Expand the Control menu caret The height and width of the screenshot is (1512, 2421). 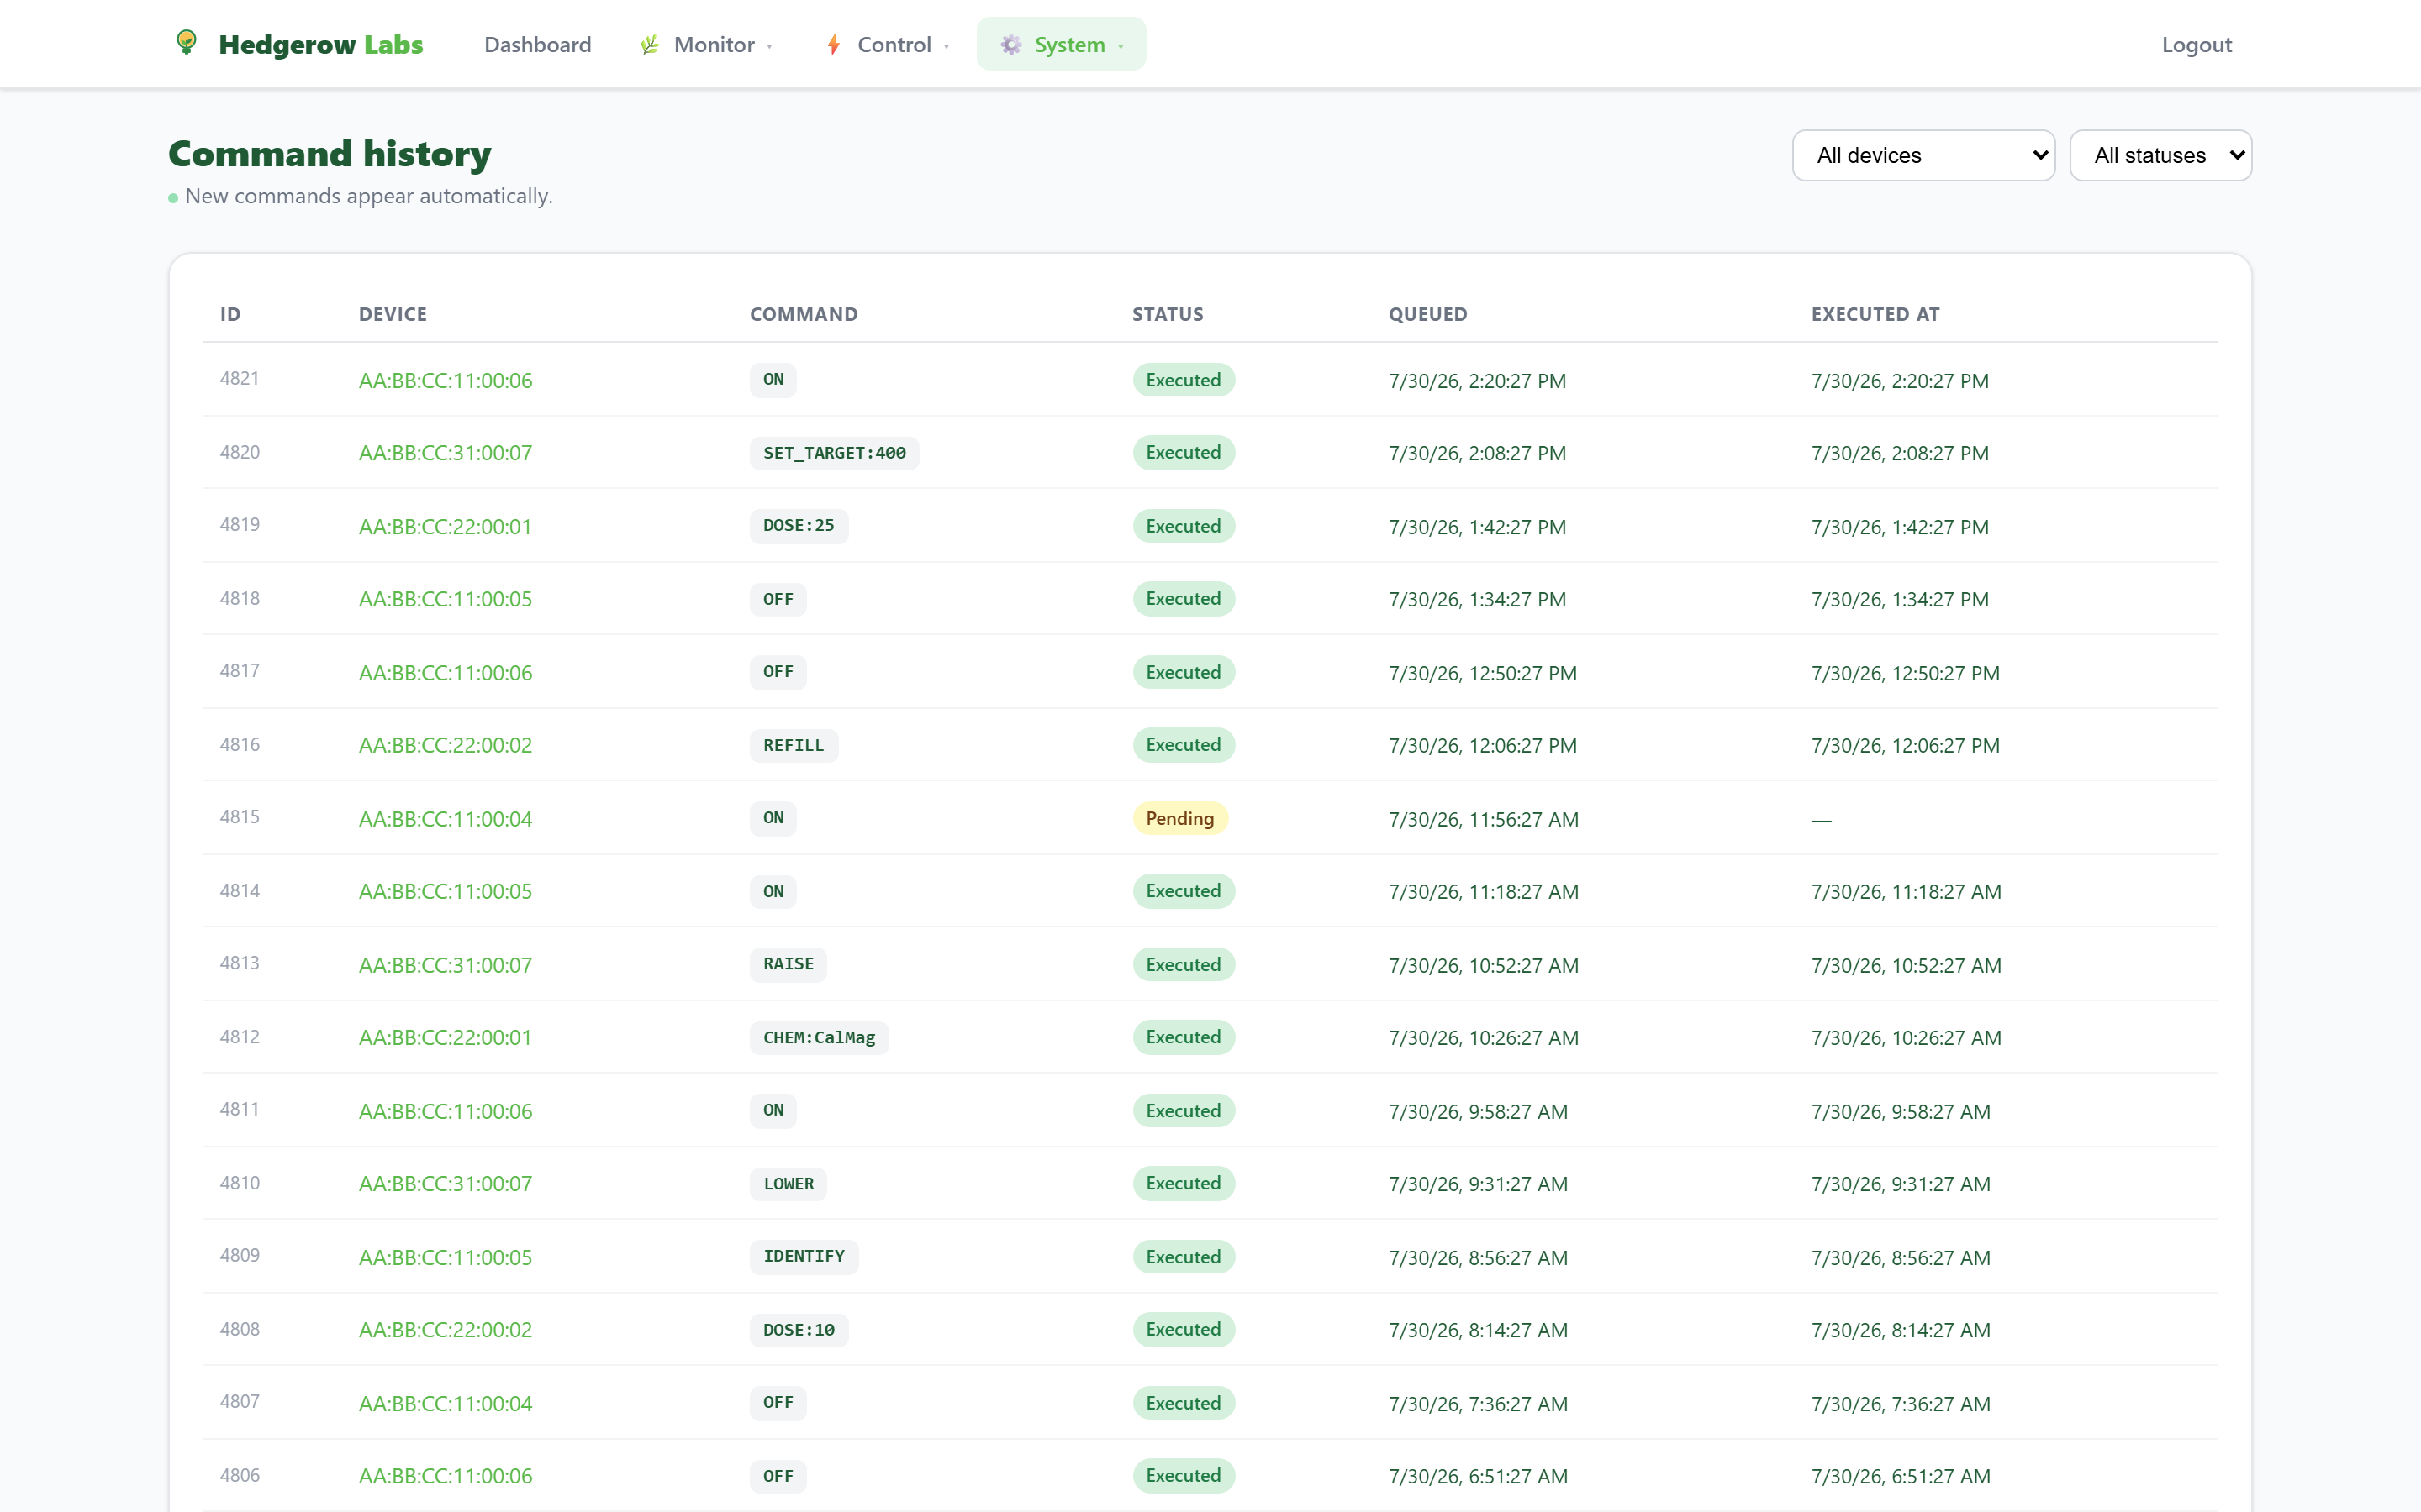(x=947, y=46)
